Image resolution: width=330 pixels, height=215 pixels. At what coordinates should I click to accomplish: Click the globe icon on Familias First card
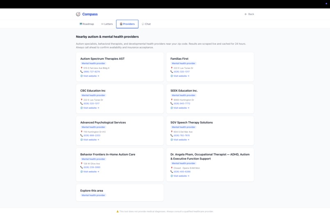click(172, 76)
